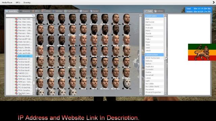Screen dimensions: 216x121
Task: Select the Muscle tool
Action: coord(154,34)
